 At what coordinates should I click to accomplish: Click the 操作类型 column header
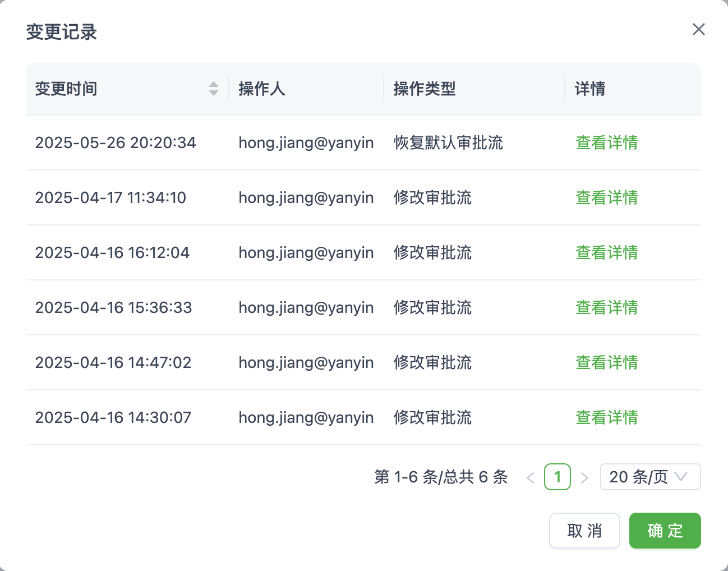[x=425, y=89]
